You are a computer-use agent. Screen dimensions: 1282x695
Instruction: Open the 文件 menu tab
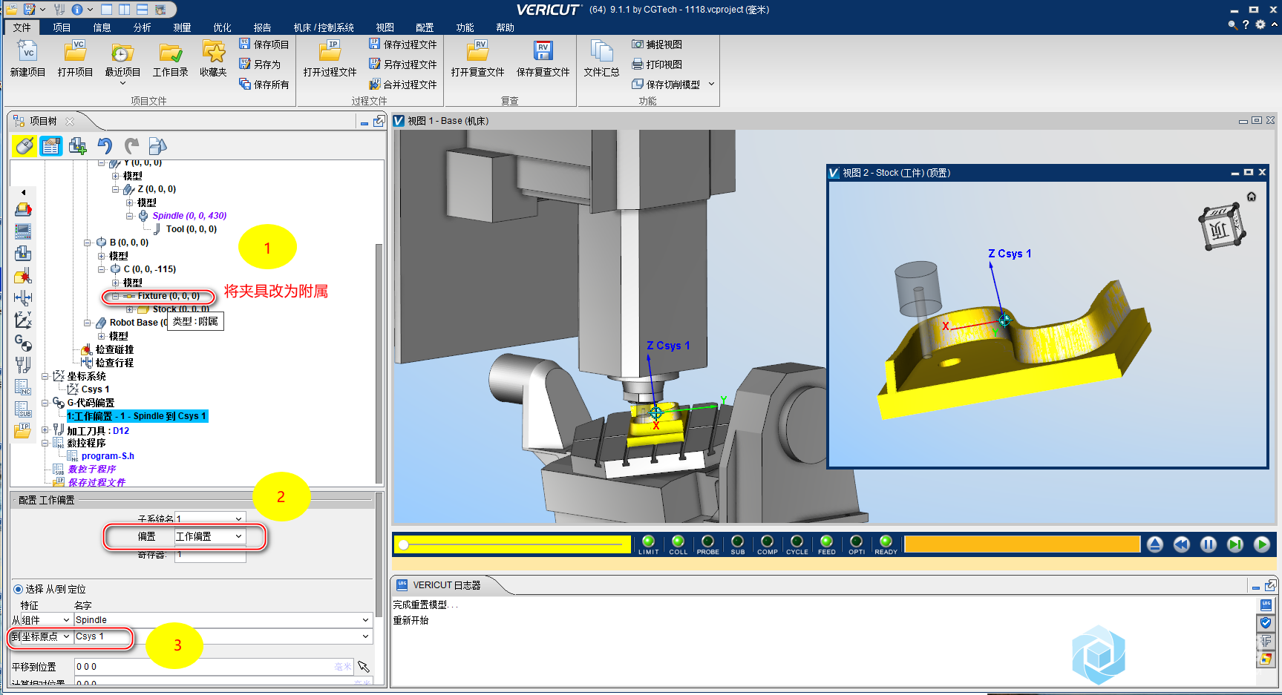coord(22,27)
